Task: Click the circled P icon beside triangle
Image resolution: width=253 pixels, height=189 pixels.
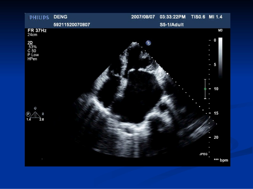Action: point(28,114)
